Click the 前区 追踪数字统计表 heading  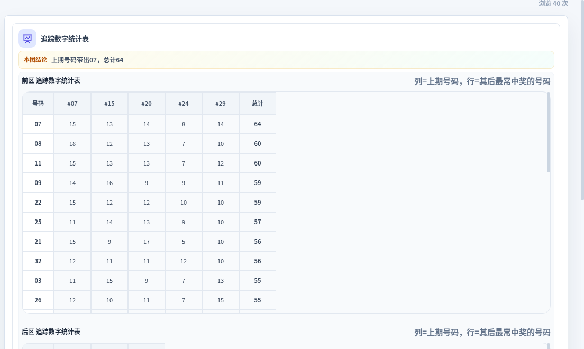click(x=51, y=80)
